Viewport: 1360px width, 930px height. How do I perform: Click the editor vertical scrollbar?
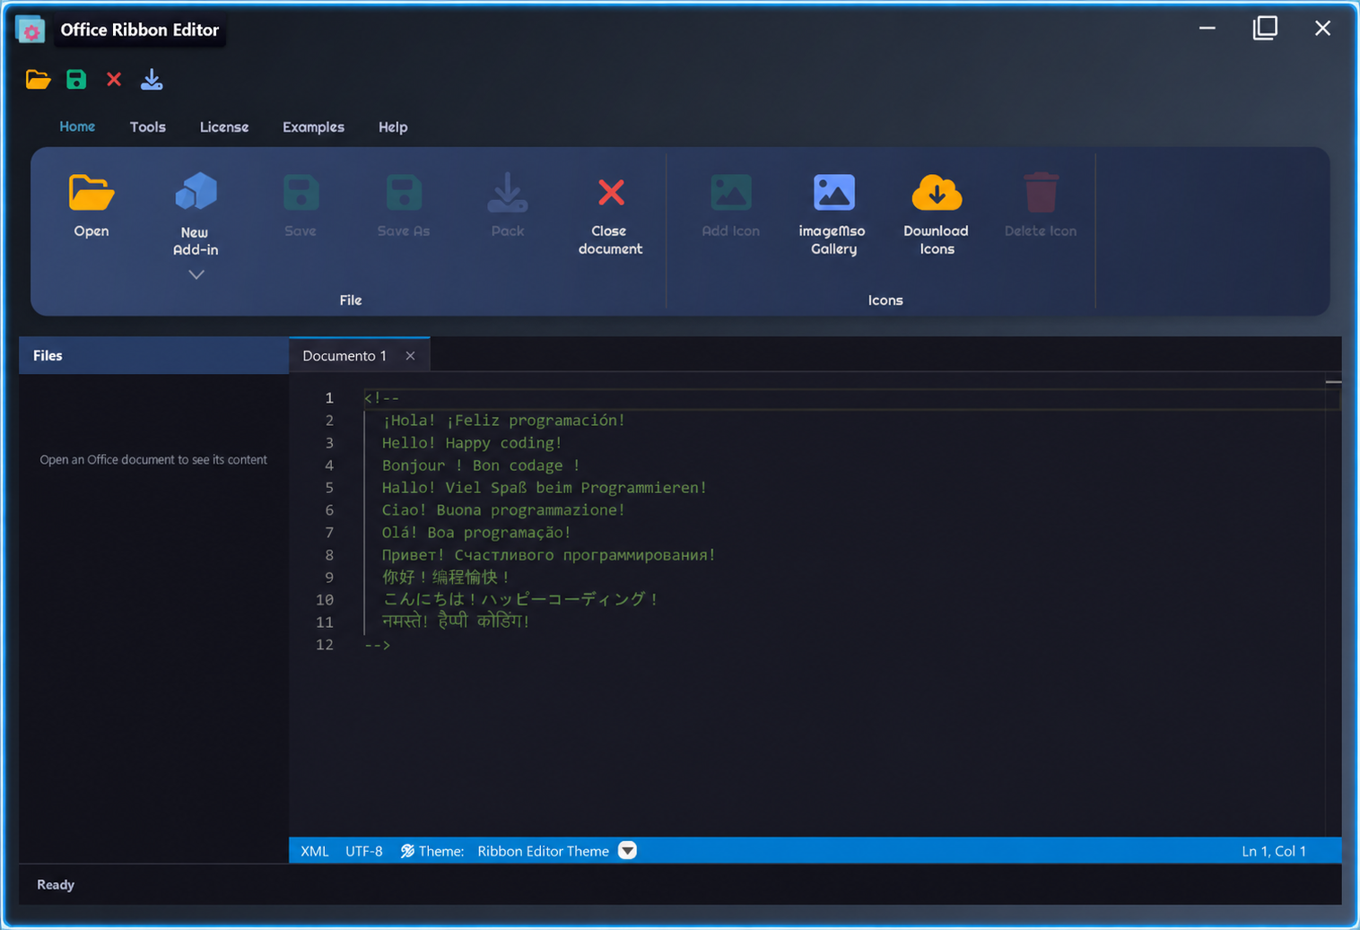click(x=1333, y=605)
